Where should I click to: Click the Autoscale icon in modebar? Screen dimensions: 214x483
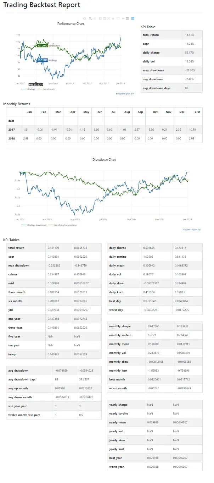(109, 18)
